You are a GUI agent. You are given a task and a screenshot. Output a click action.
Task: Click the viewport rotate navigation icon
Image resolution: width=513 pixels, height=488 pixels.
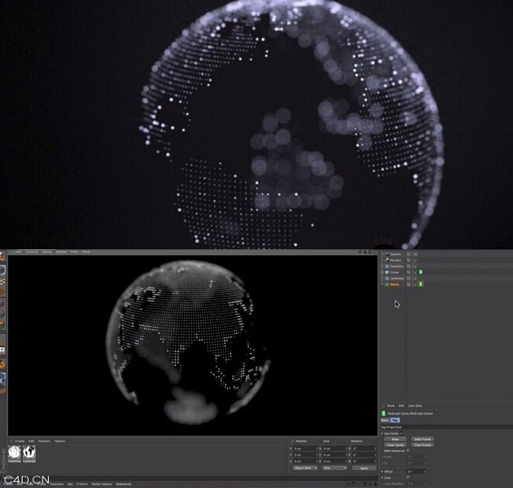click(370, 252)
